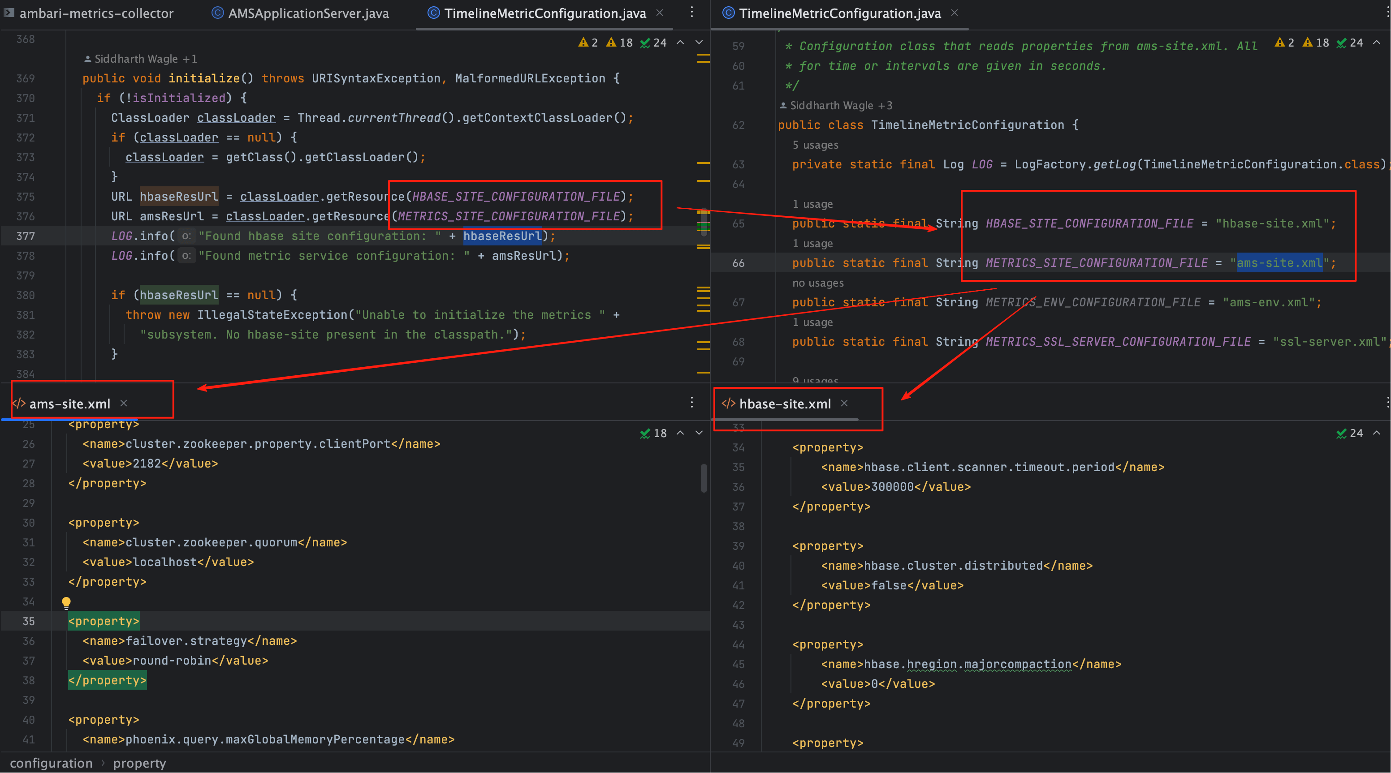Click the round-robin value in ams-site.xml
1391x773 pixels.
pyautogui.click(x=172, y=661)
